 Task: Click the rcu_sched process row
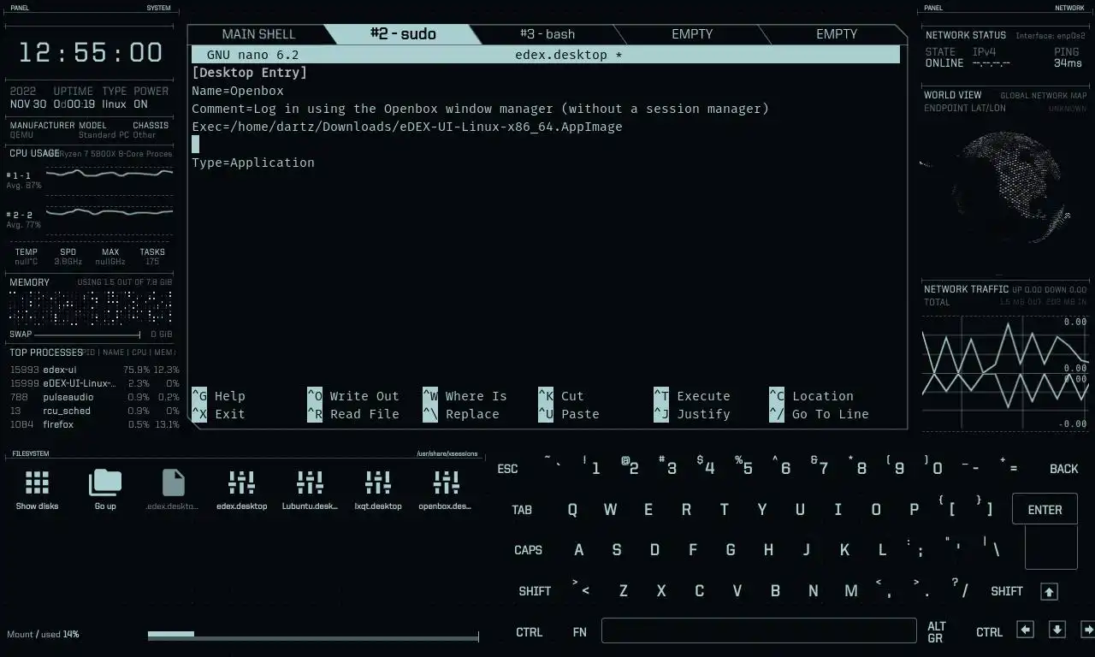[94, 411]
